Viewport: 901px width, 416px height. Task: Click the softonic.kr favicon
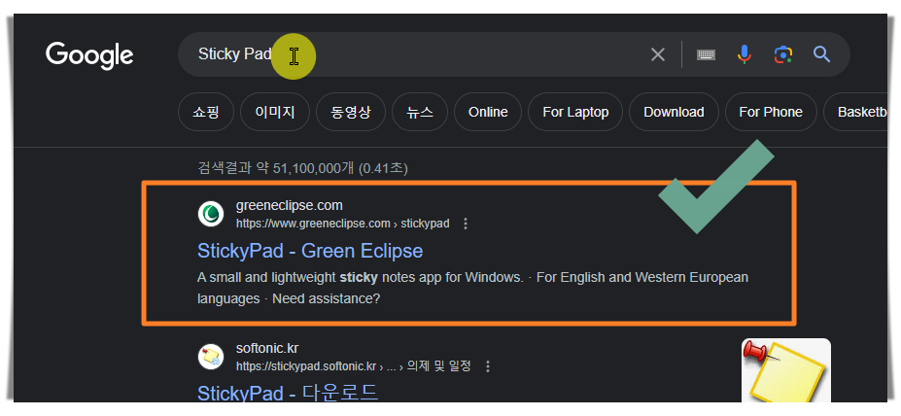[x=211, y=357]
